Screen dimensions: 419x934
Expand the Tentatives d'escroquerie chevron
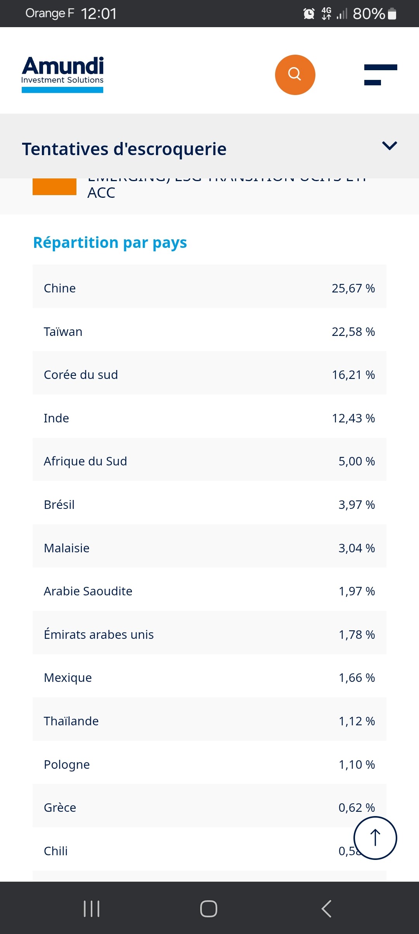pyautogui.click(x=390, y=146)
